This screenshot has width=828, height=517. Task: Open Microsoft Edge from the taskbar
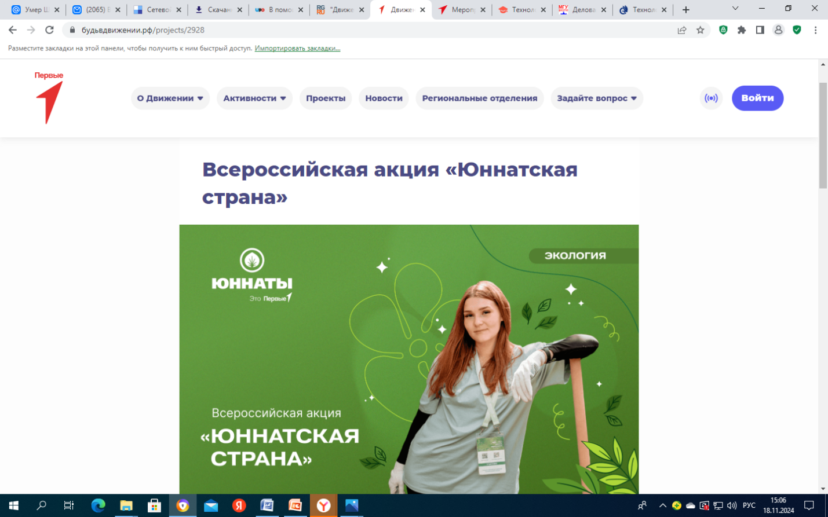coord(98,505)
